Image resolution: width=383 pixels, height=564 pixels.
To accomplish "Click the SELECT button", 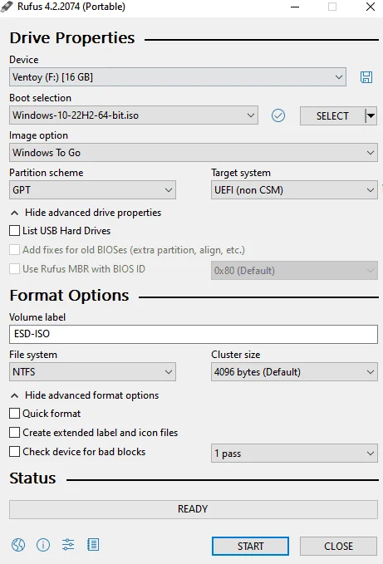I will click(332, 115).
